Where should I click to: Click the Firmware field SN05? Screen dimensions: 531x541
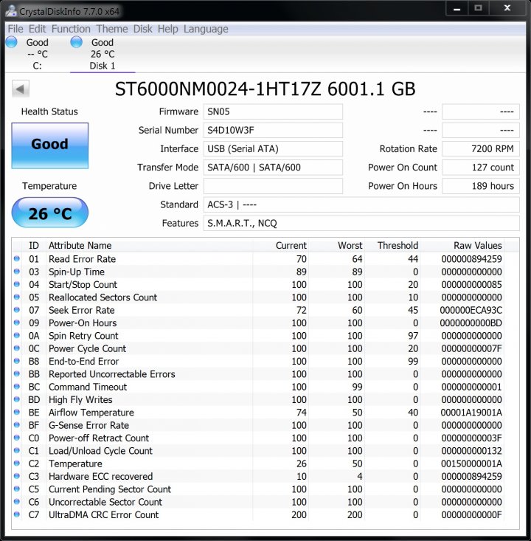[273, 111]
